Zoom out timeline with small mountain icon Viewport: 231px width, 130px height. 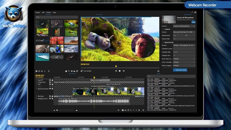click(x=54, y=110)
